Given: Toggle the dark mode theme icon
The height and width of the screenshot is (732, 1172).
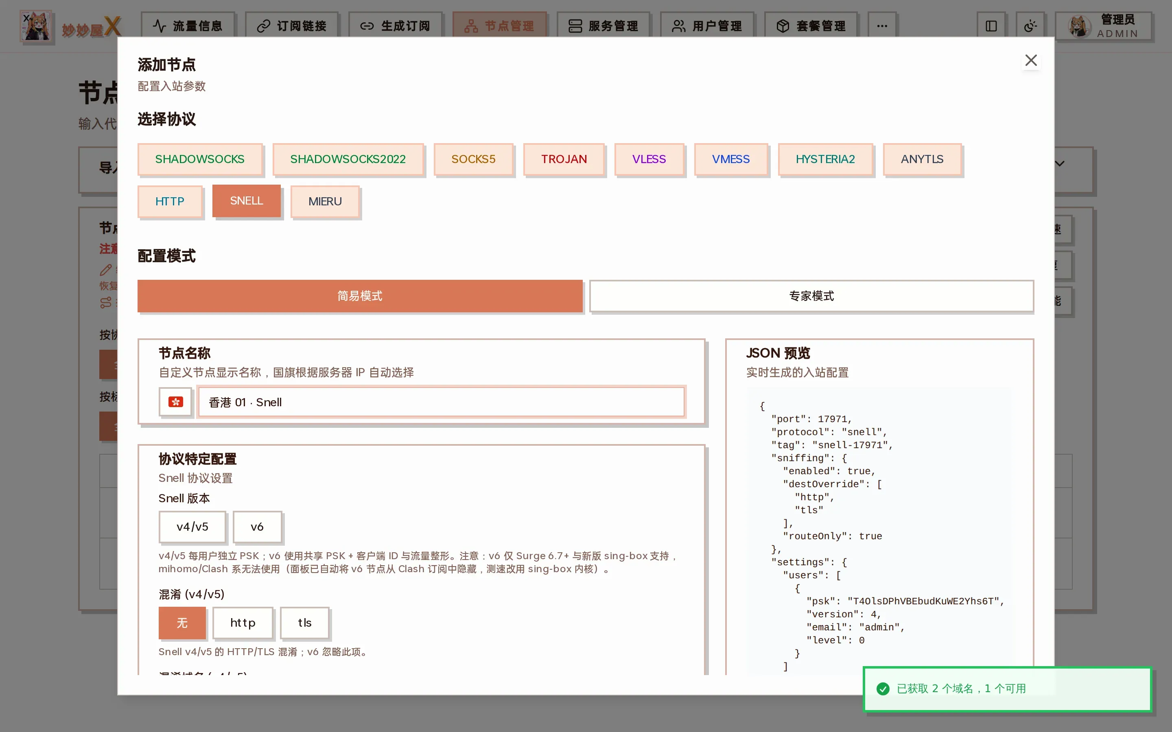Looking at the screenshot, I should pyautogui.click(x=1030, y=26).
